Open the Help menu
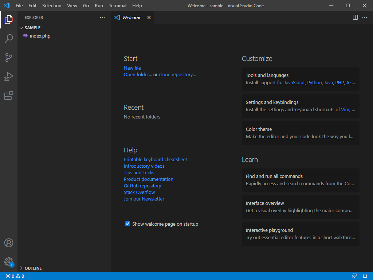373x280 pixels. pos(137,6)
